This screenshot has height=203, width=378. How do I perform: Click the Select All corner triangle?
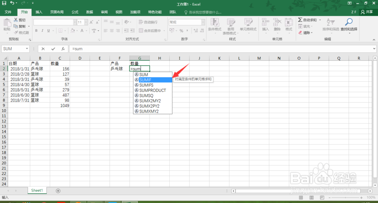click(x=5, y=58)
